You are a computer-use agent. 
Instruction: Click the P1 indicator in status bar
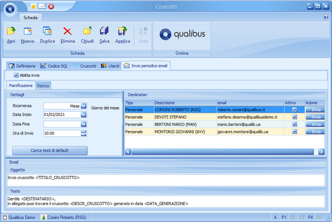[284, 217]
